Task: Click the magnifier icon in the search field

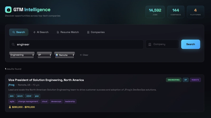Action: [13, 44]
